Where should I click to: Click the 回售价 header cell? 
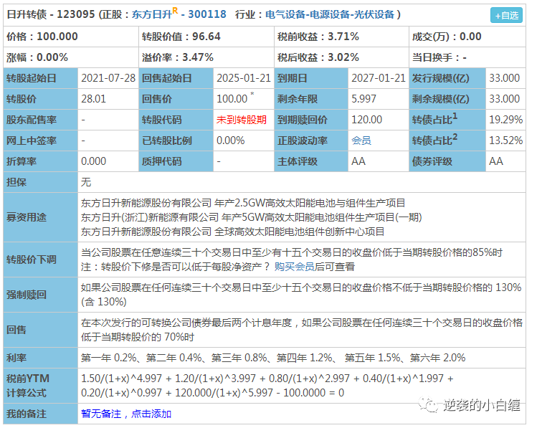[x=176, y=99]
